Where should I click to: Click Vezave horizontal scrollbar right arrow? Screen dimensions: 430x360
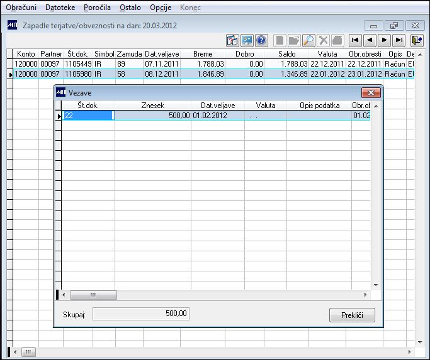(x=366, y=295)
